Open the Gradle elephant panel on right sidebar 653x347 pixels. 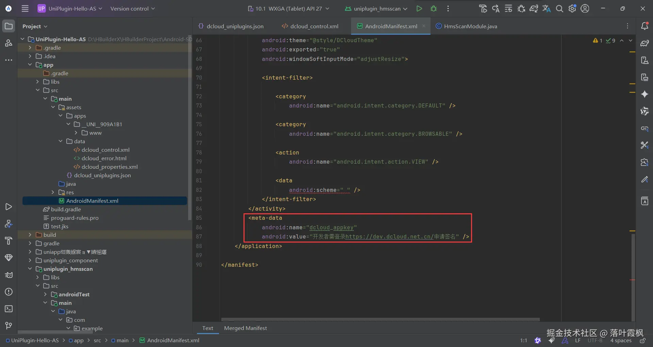(x=644, y=43)
